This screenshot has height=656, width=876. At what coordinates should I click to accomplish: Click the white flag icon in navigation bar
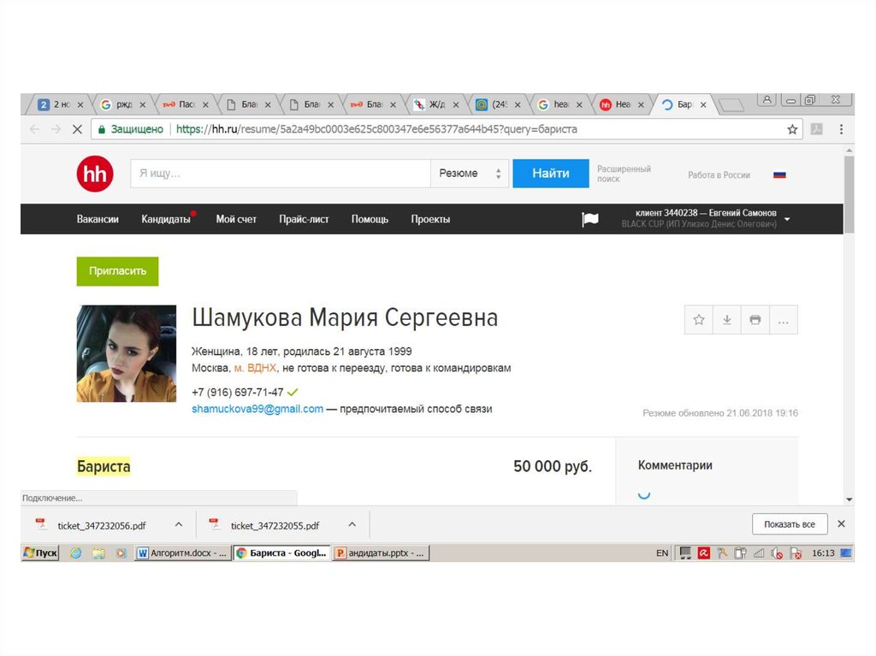click(x=590, y=219)
